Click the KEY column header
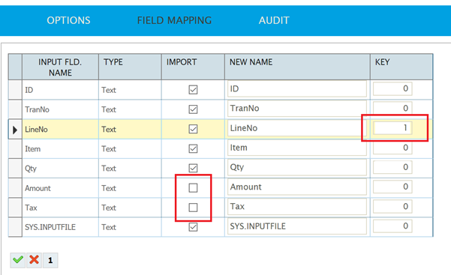Image resolution: width=451 pixels, height=275 pixels. [x=401, y=67]
